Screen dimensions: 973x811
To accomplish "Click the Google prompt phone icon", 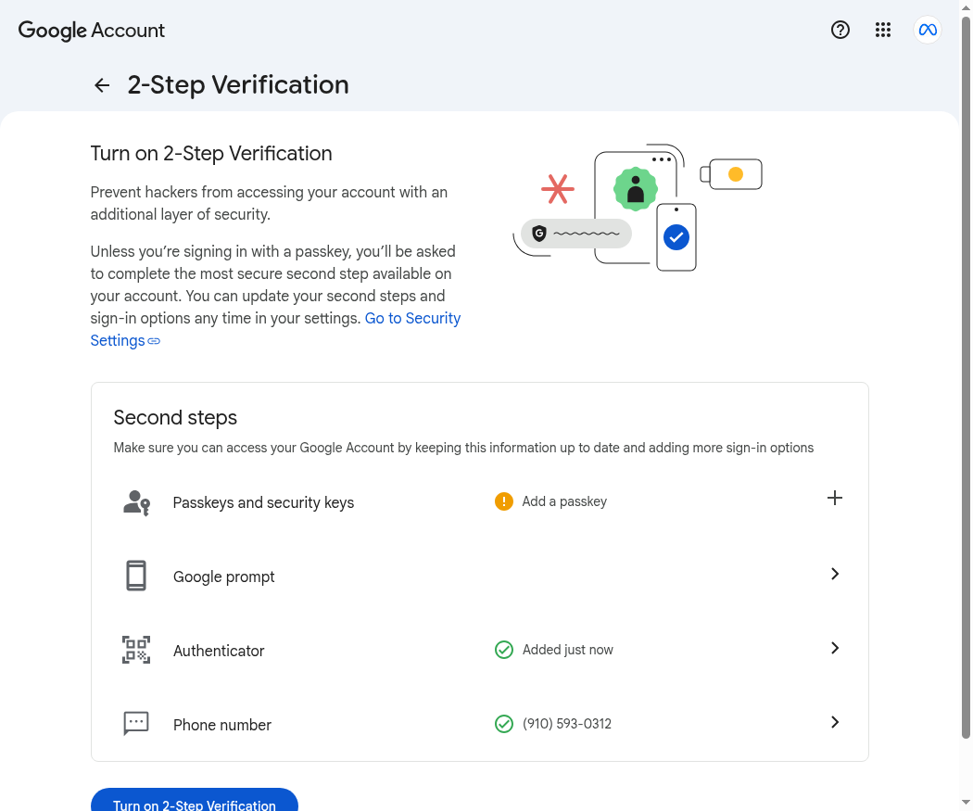I will 136,576.
